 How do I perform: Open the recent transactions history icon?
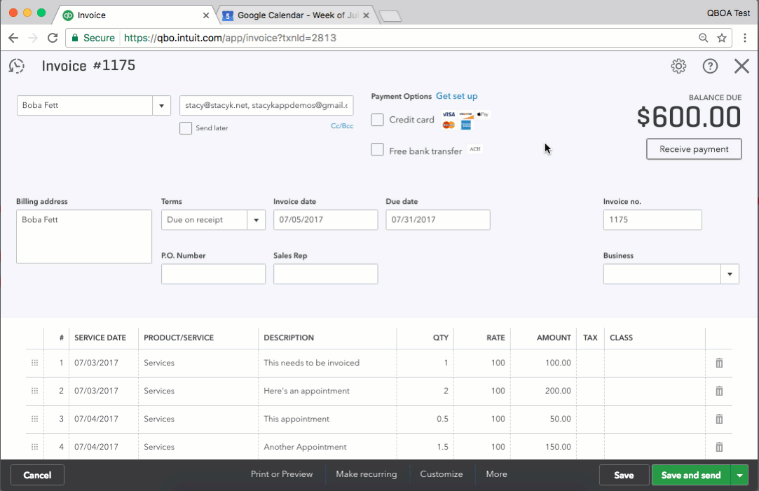tap(17, 66)
